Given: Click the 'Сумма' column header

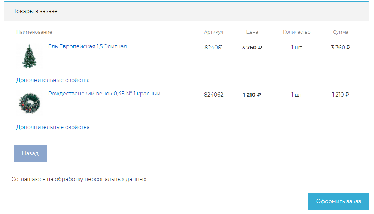Looking at the screenshot, I should pyautogui.click(x=340, y=32).
